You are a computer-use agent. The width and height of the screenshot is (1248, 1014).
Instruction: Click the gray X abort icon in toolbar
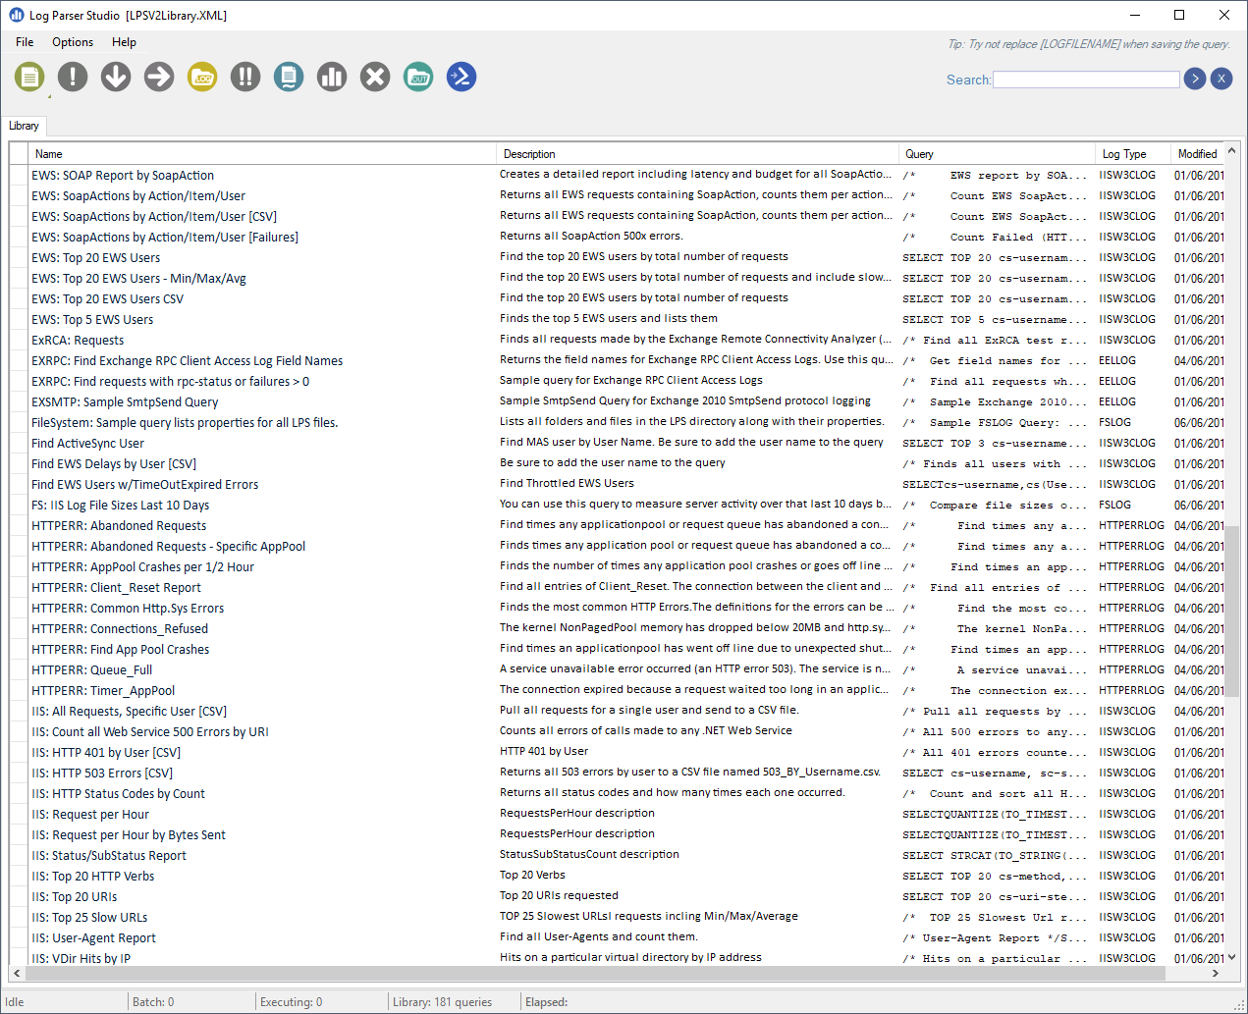[x=375, y=77]
